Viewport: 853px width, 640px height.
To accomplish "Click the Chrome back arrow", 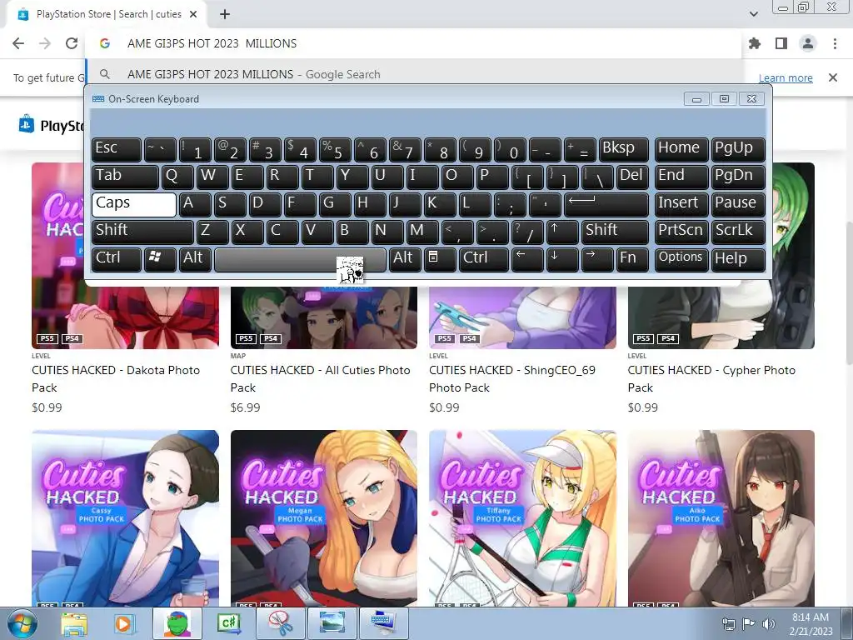I will (x=18, y=43).
